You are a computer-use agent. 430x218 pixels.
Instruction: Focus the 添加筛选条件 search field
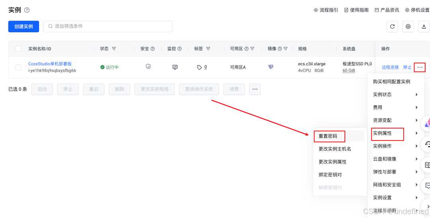click(108, 27)
